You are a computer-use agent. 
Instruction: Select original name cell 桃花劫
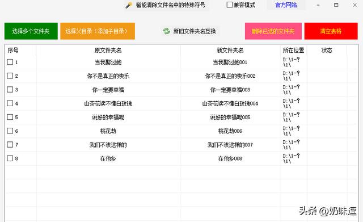point(108,131)
